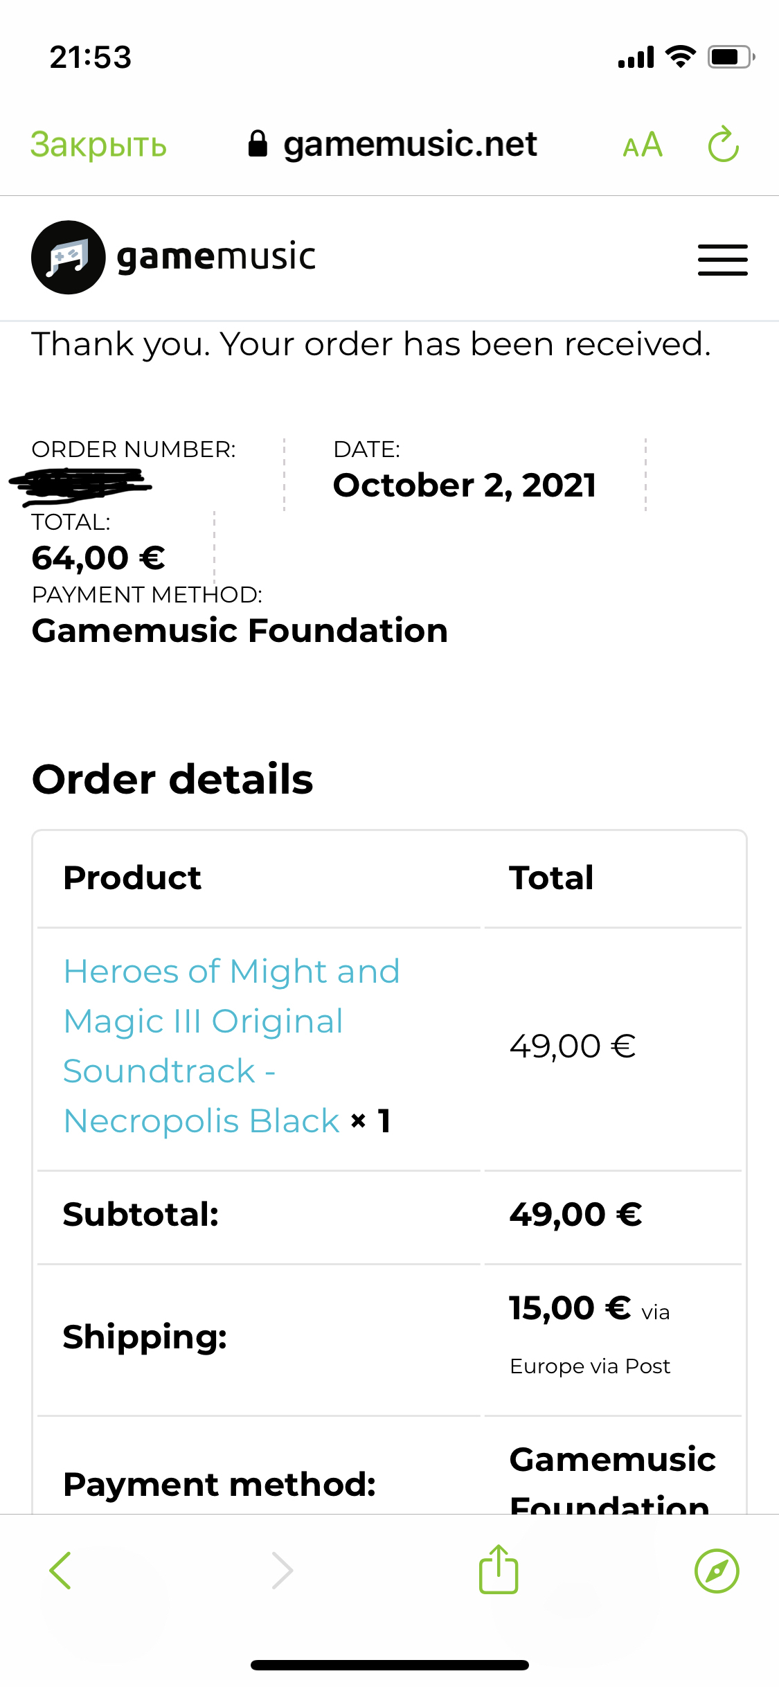This screenshot has width=779, height=1687.
Task: Tap the 21:53 status bar clock
Action: pyautogui.click(x=91, y=57)
